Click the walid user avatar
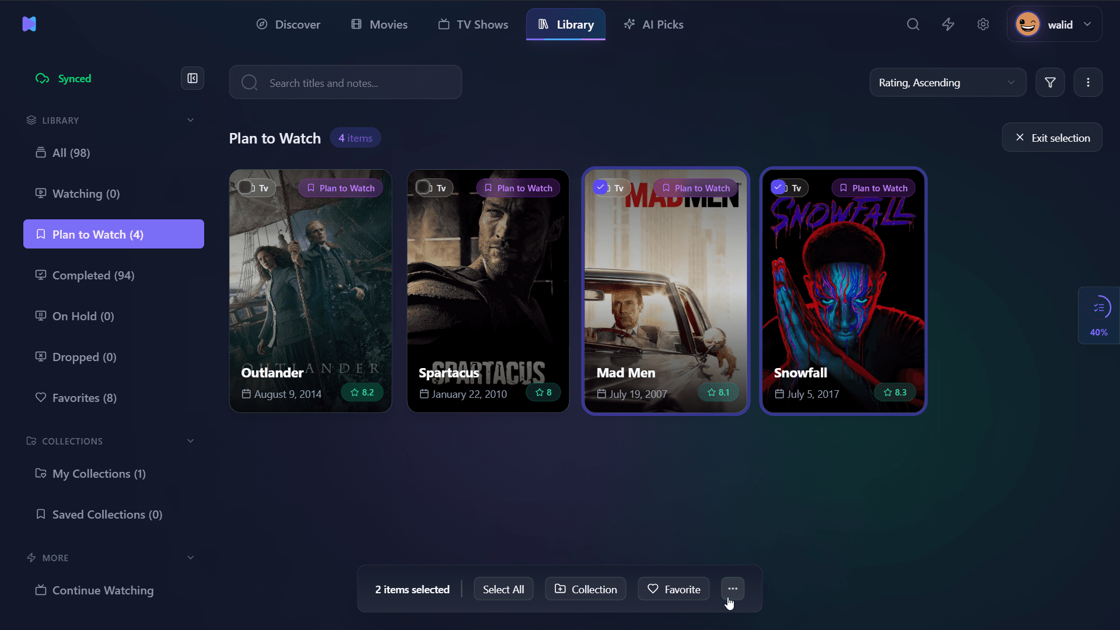The image size is (1120, 630). coord(1027,24)
